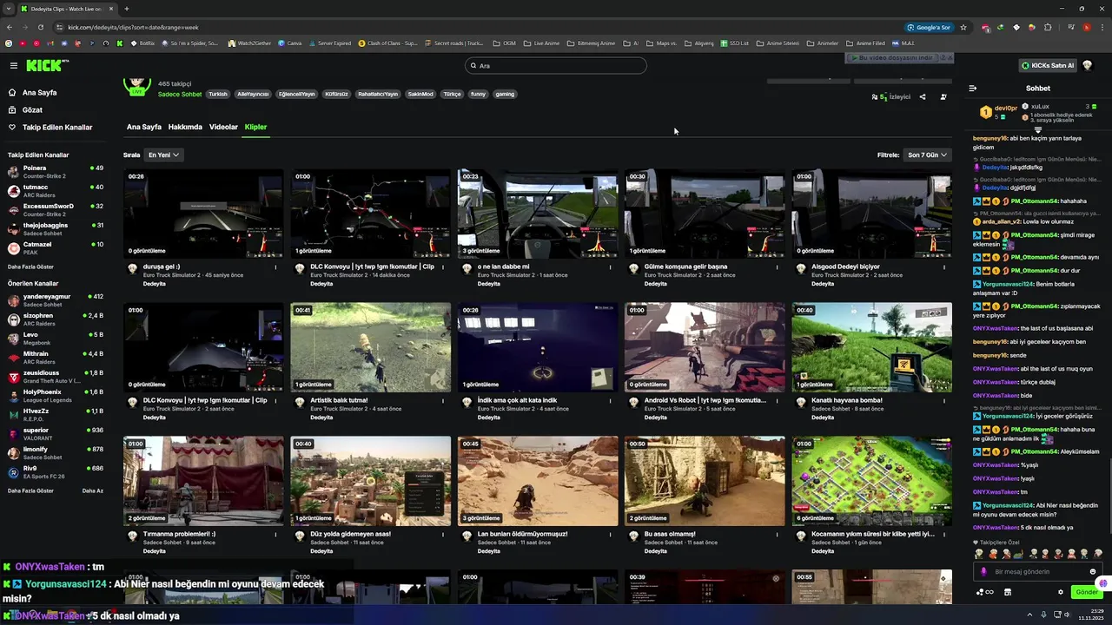Open chat settings gear icon

pos(1061,592)
